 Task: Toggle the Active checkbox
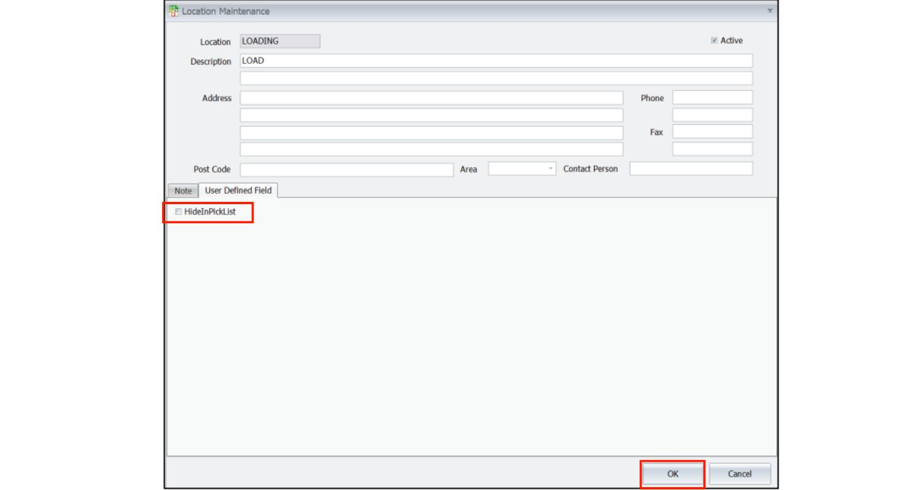click(x=714, y=41)
